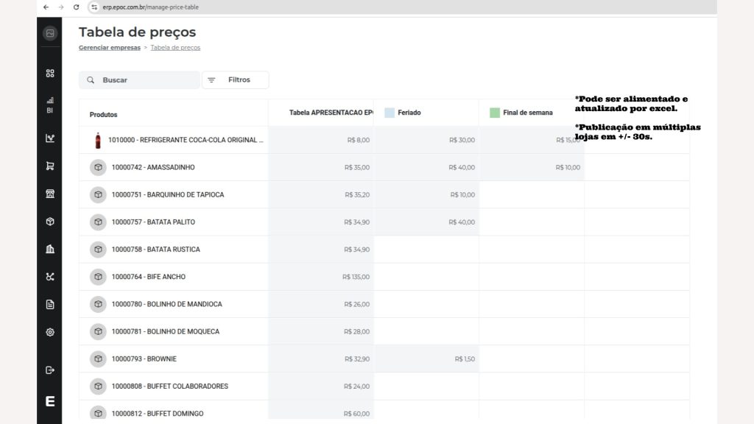Open the store front sidebar icon

tap(50, 194)
